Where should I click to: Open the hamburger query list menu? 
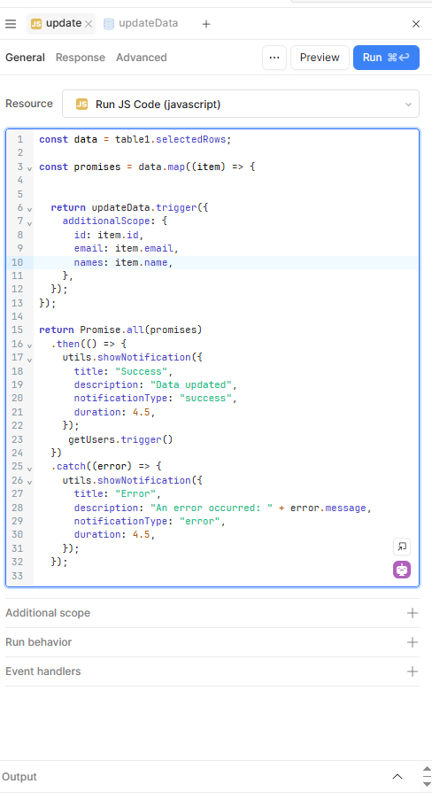tap(11, 24)
